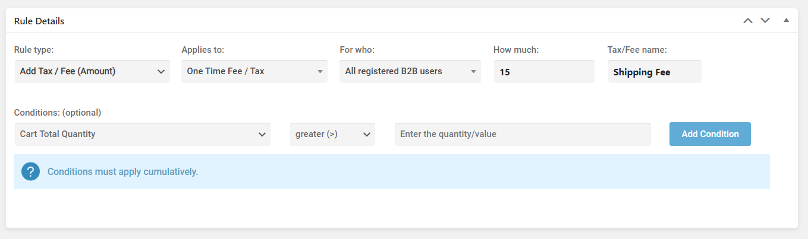Open the One Time Fee / Tax dropdown
This screenshot has width=808, height=239.
click(x=254, y=71)
